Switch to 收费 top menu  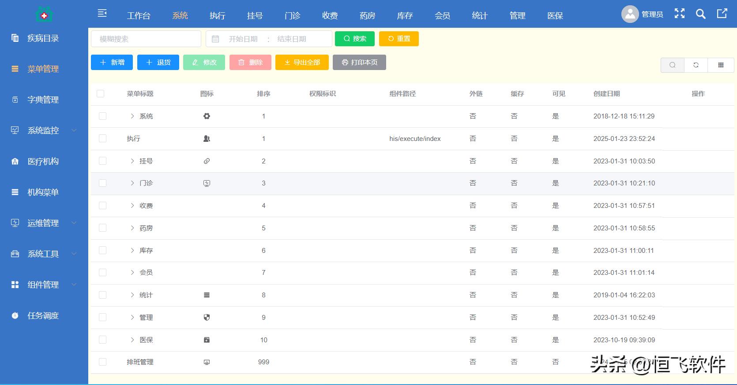[330, 16]
